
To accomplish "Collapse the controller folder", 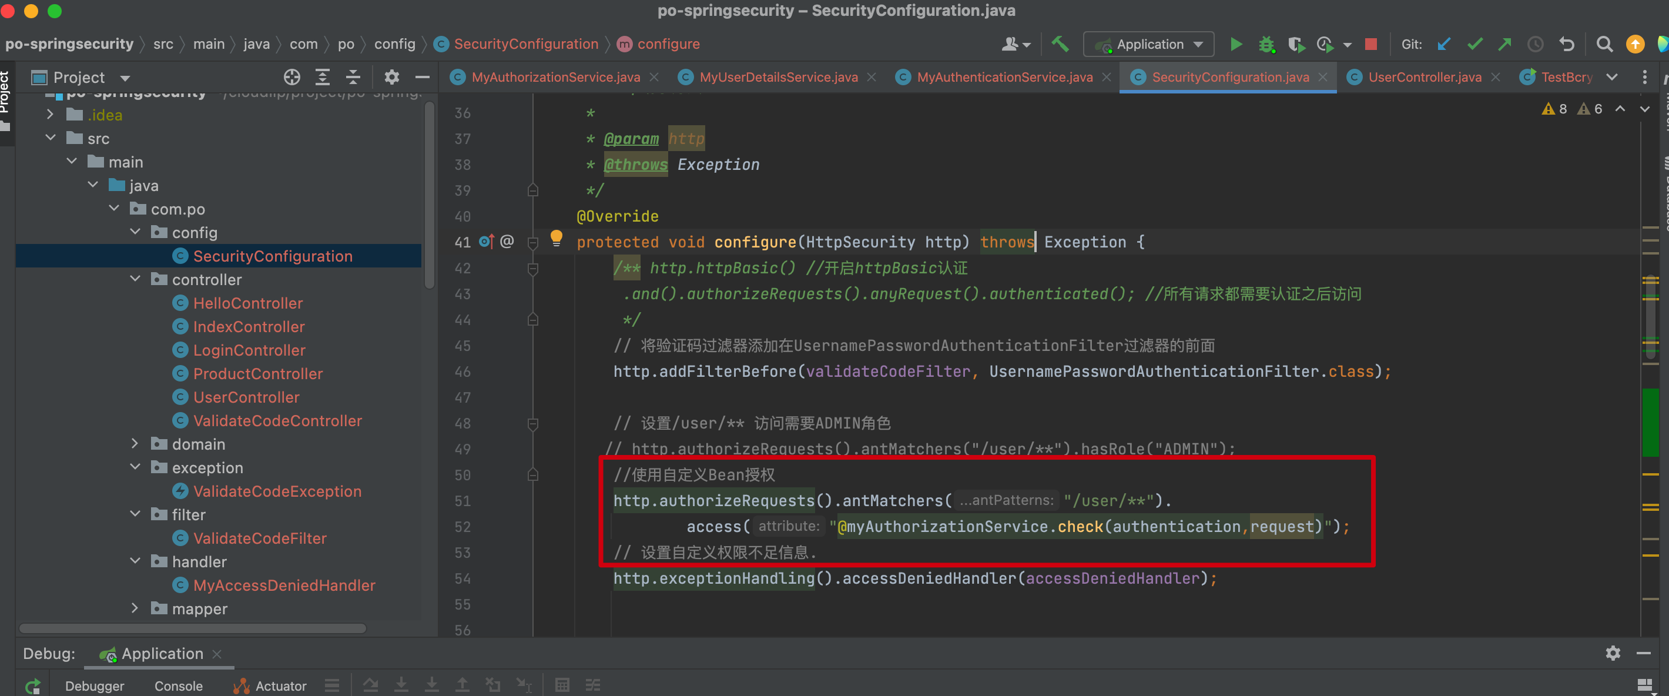I will (x=135, y=279).
